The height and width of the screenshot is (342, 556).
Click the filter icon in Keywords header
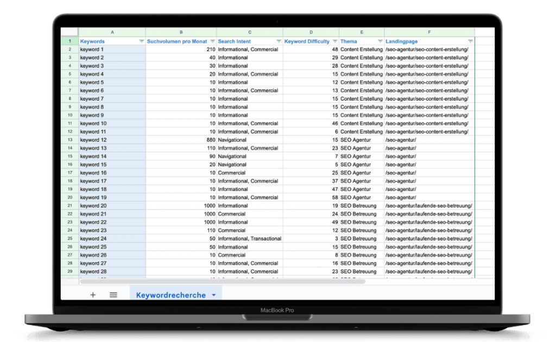[141, 41]
